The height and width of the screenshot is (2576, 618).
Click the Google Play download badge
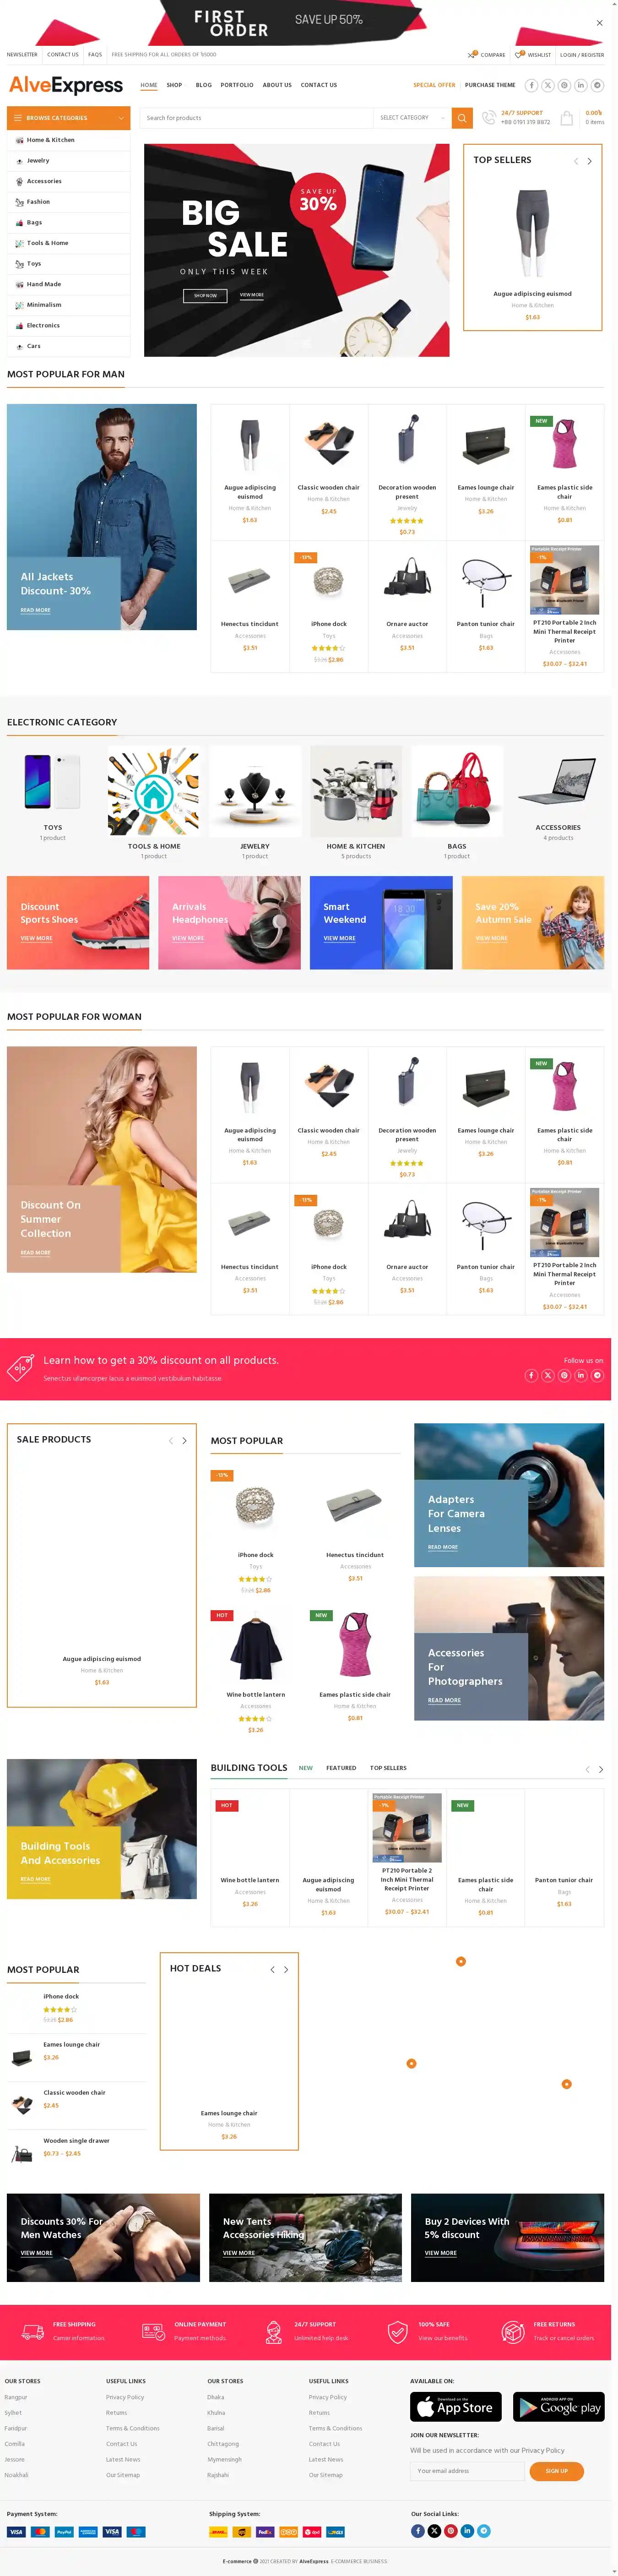point(558,2407)
